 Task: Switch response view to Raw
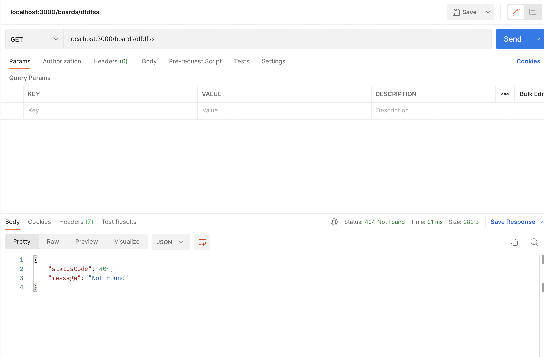pyautogui.click(x=53, y=242)
